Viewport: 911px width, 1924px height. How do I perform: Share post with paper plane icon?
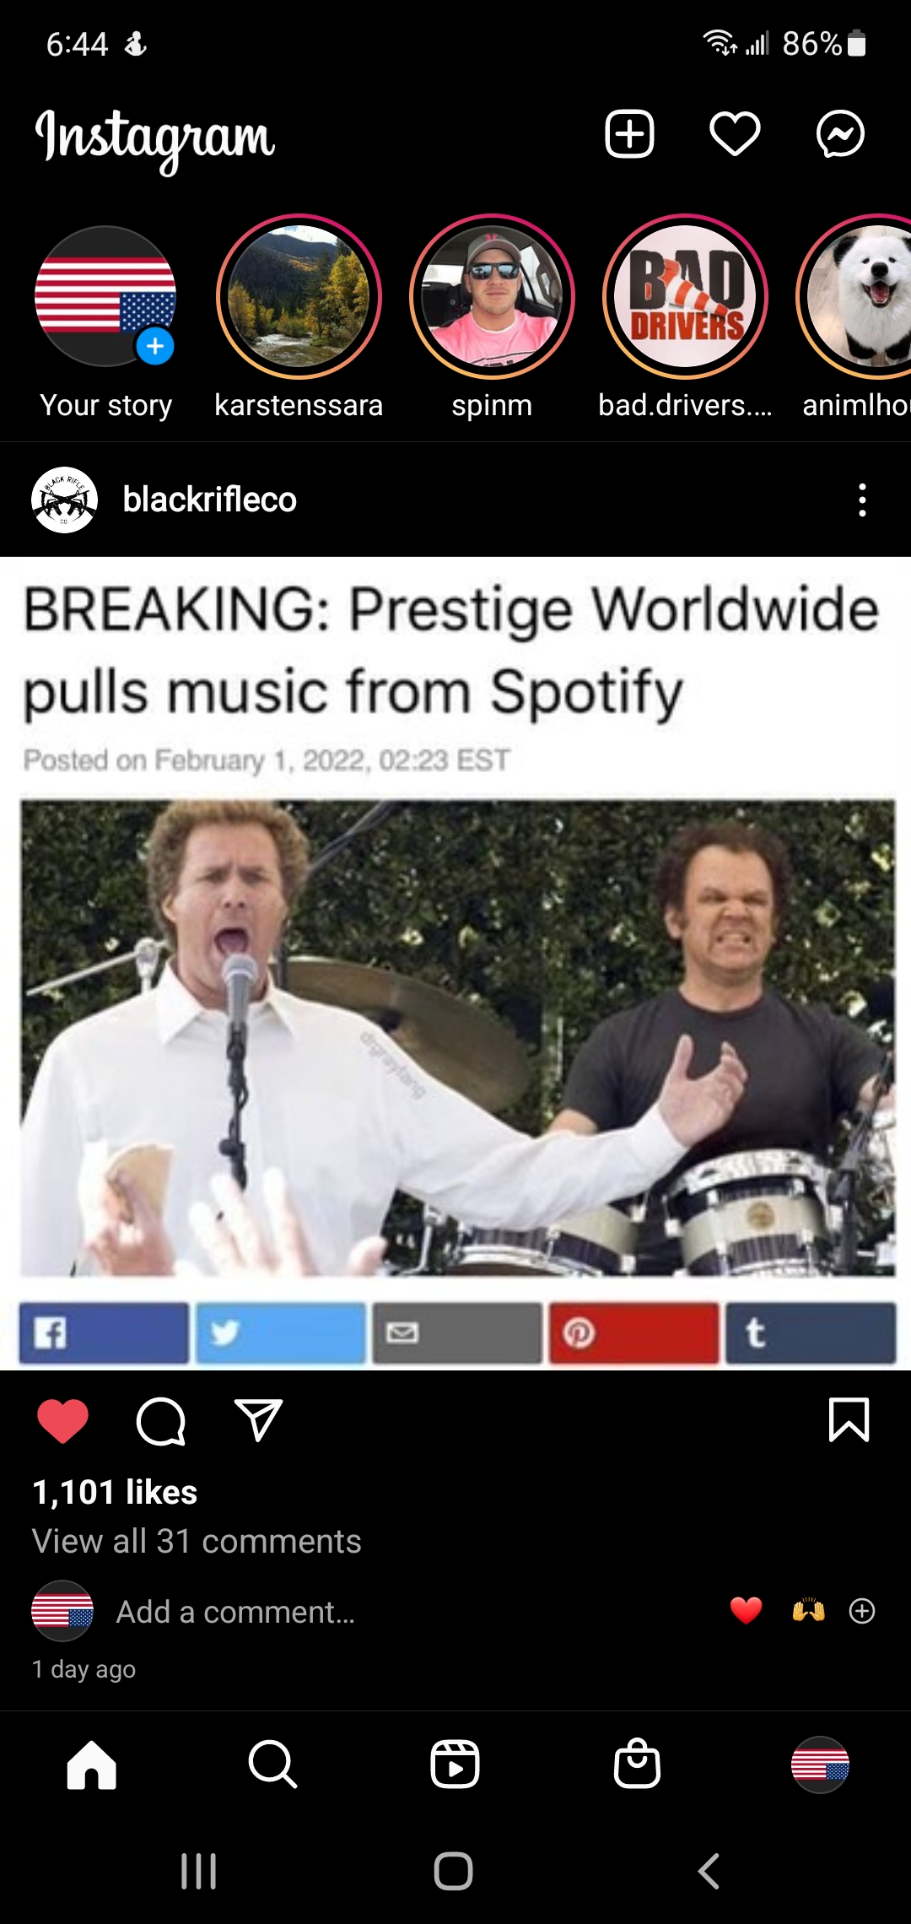click(258, 1419)
